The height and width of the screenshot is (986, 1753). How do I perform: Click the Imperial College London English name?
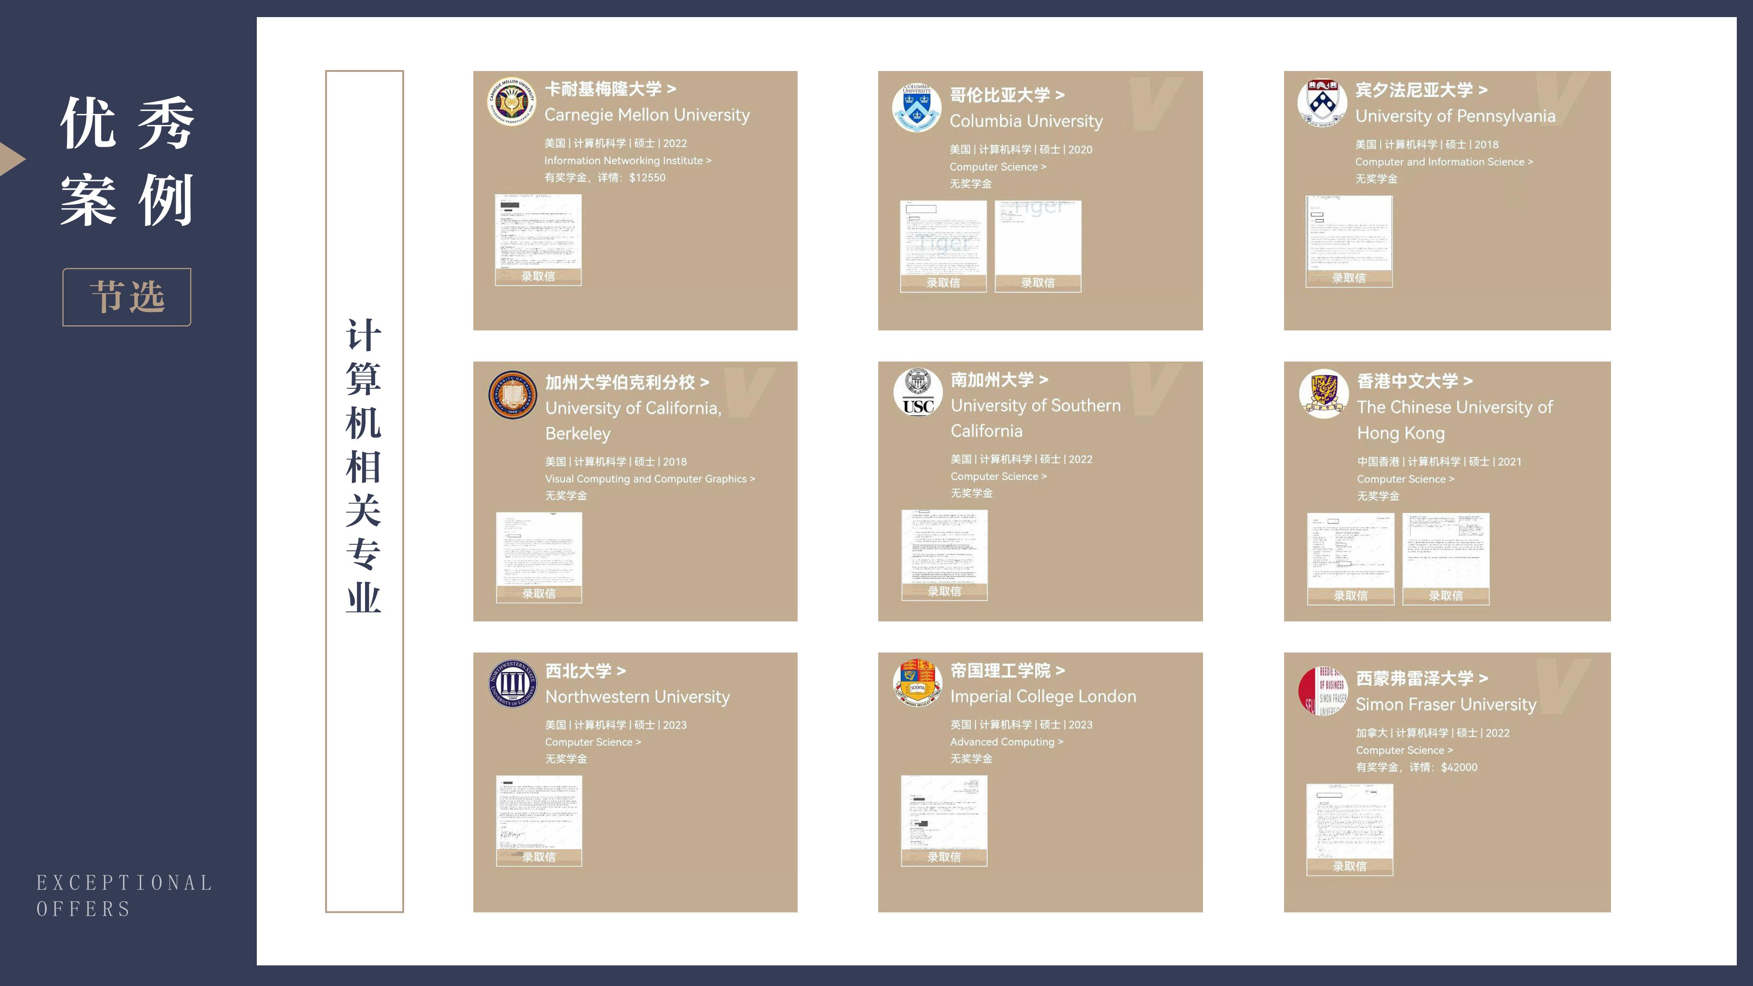click(1043, 697)
